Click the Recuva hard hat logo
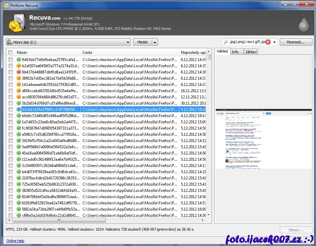The image size is (316, 246). pyautogui.click(x=15, y=23)
